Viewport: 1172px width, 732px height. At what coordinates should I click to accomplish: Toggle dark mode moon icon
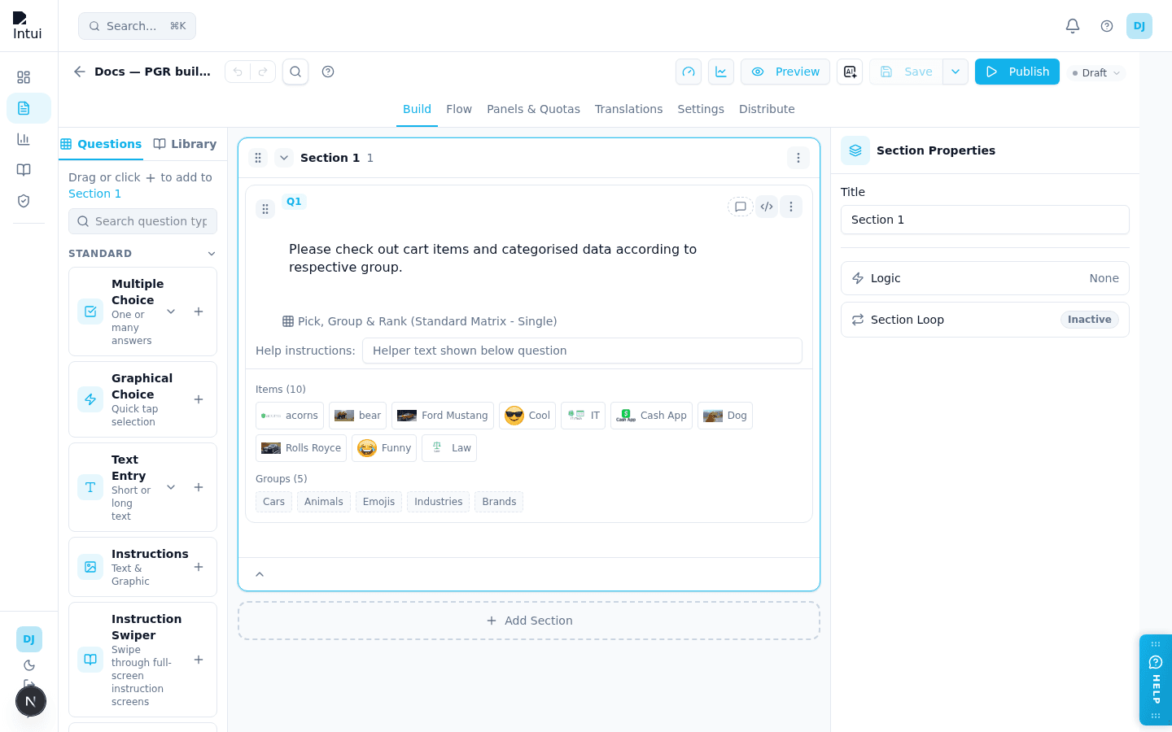(29, 665)
